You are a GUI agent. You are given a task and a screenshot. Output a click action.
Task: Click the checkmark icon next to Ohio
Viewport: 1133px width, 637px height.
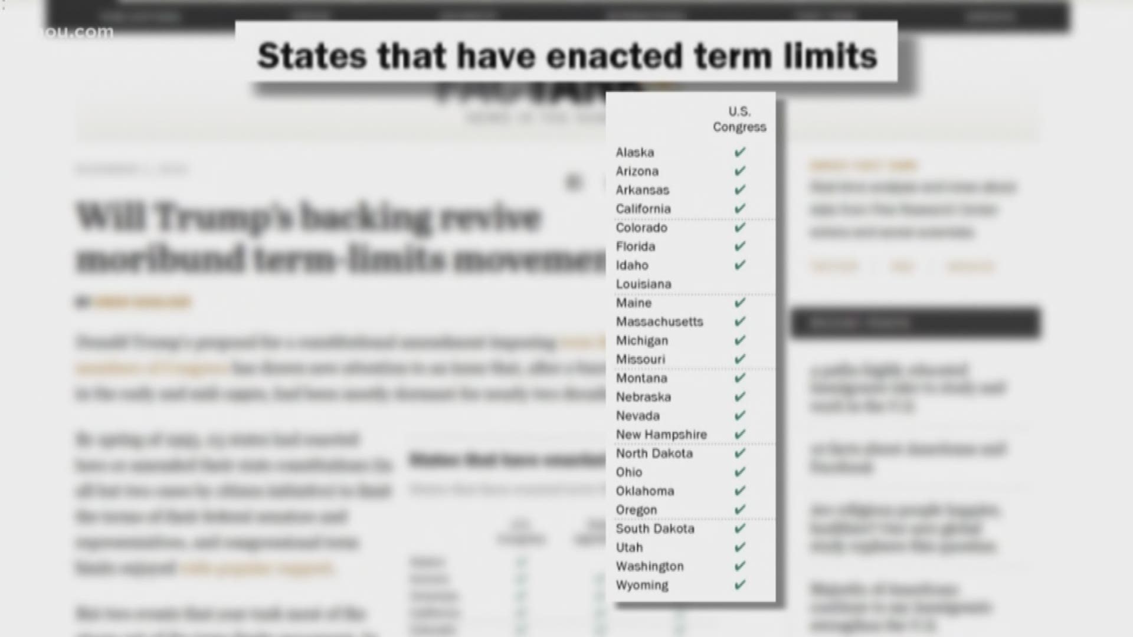[x=739, y=471]
